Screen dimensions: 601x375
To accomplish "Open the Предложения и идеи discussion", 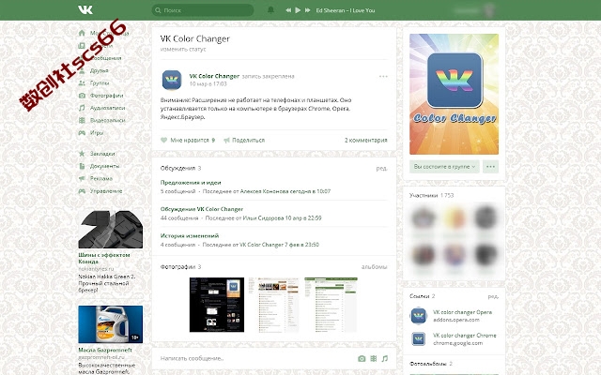I will coord(191,183).
